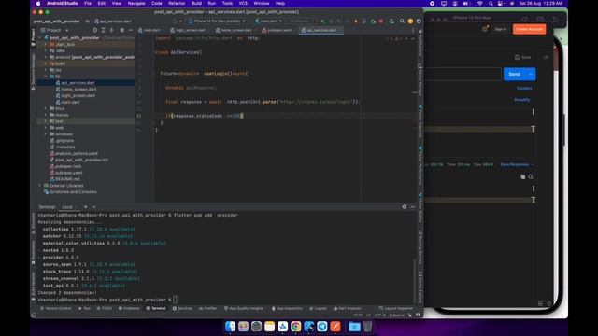
Task: Select api_services.dart in Project tree
Action: point(78,83)
